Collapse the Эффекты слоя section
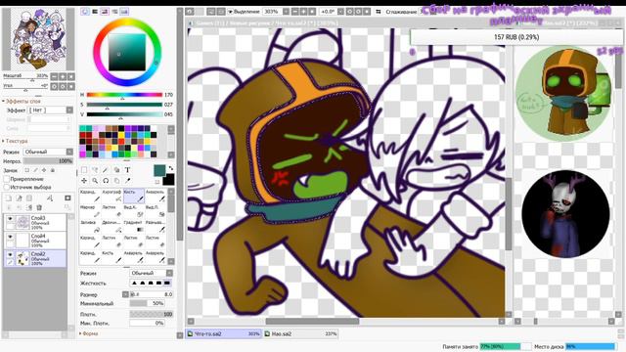This screenshot has width=626, height=352. (x=22, y=102)
